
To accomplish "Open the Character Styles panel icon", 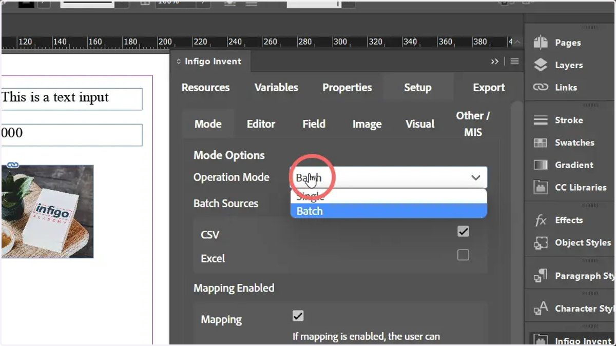I will [541, 308].
